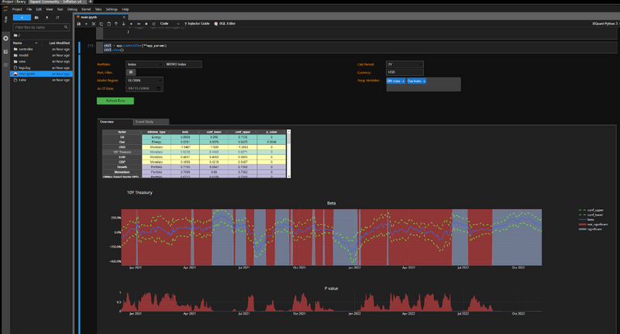Open the calendar picker in As Of Date

click(x=158, y=88)
